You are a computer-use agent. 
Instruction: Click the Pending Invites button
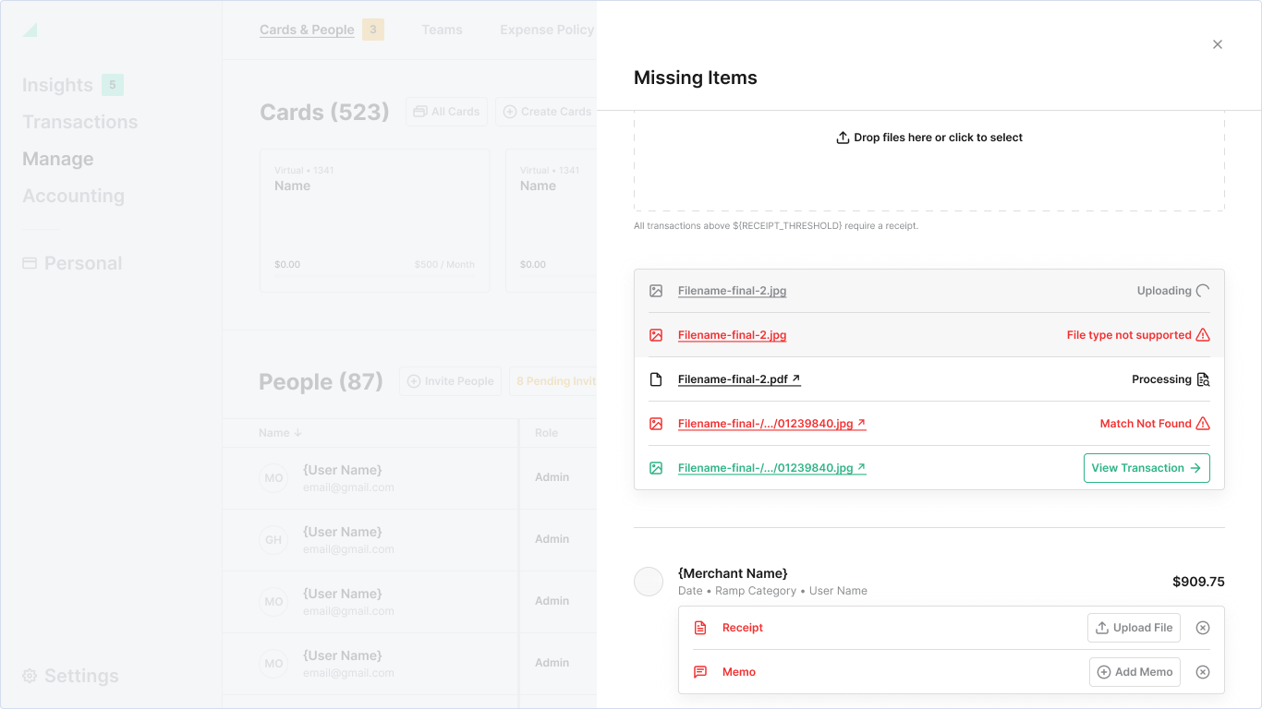[554, 381]
